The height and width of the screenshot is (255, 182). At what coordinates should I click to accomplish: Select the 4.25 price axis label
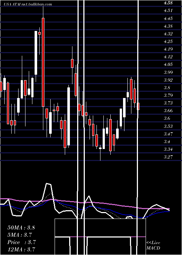168,42
